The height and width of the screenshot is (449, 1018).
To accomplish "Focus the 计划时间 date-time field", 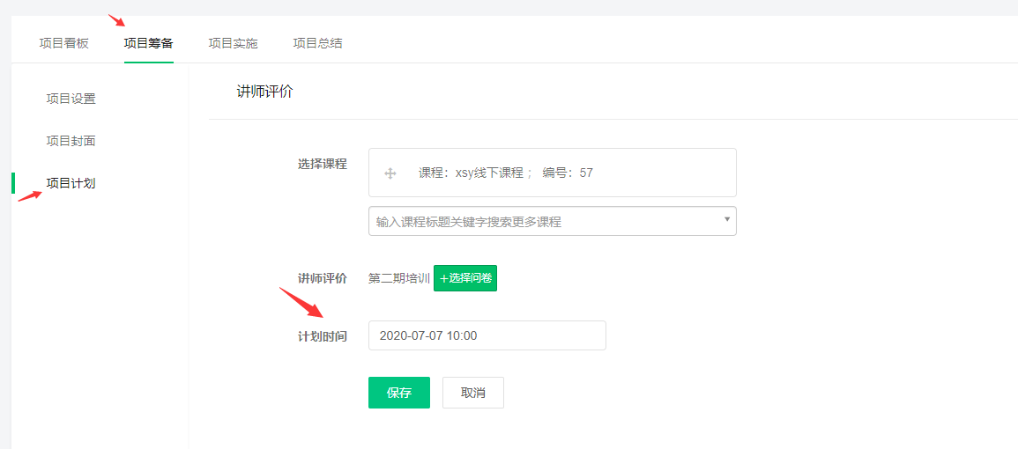I will pos(487,335).
